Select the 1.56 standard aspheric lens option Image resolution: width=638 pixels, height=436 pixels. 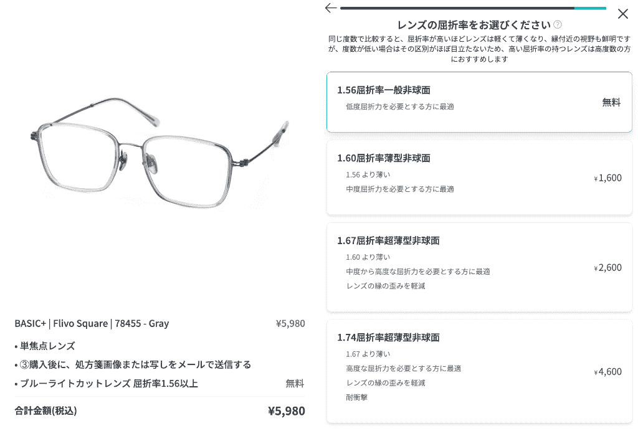[x=479, y=102]
